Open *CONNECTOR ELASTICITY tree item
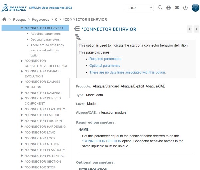 click(x=45, y=109)
